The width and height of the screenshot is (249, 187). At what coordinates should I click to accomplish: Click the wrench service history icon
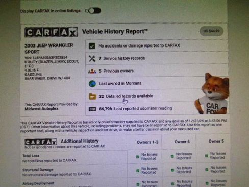pos(92,59)
